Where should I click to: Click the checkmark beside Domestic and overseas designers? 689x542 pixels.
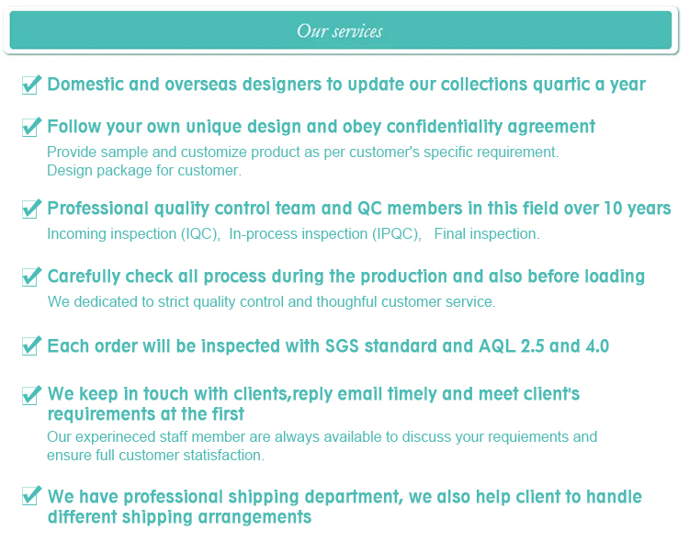point(31,85)
